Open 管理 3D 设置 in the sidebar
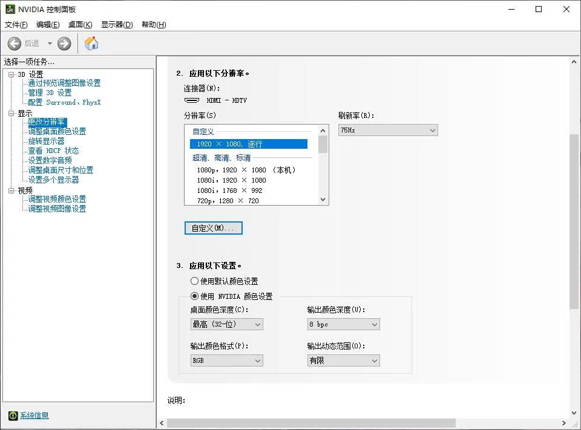 tap(49, 93)
